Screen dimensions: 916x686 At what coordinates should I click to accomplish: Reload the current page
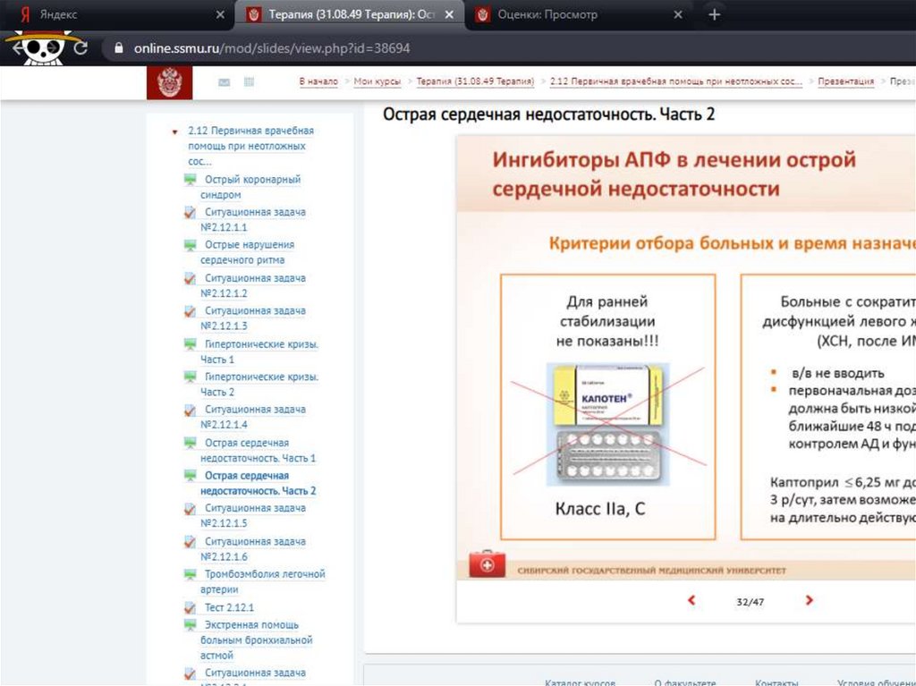(x=81, y=48)
